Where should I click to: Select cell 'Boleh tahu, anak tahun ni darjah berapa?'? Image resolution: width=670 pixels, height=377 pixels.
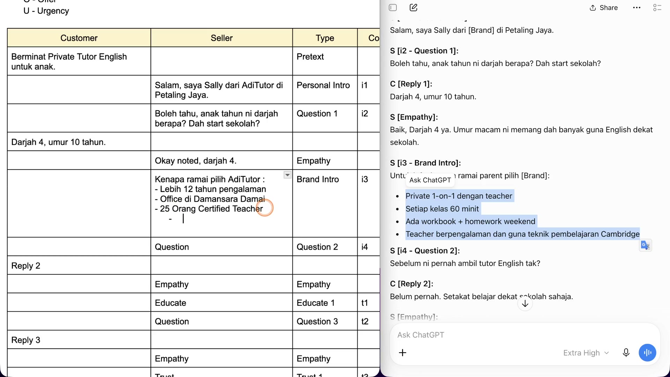pyautogui.click(x=222, y=118)
